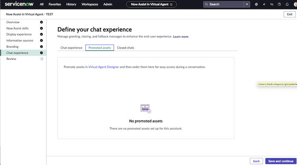Open the Now Assist sparkle icon

coord(264,4)
